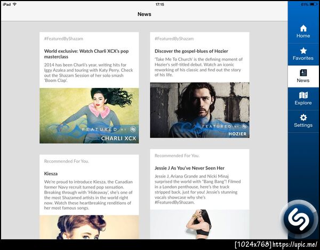The width and height of the screenshot is (320, 250).
Task: Select the News newspaper icon
Action: [x=303, y=73]
